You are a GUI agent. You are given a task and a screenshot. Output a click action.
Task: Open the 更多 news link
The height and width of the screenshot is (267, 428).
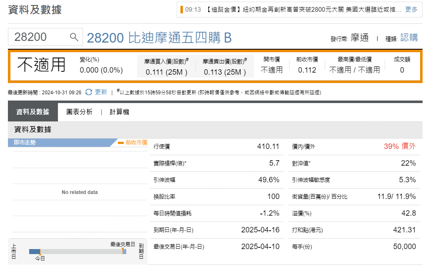[x=411, y=10]
